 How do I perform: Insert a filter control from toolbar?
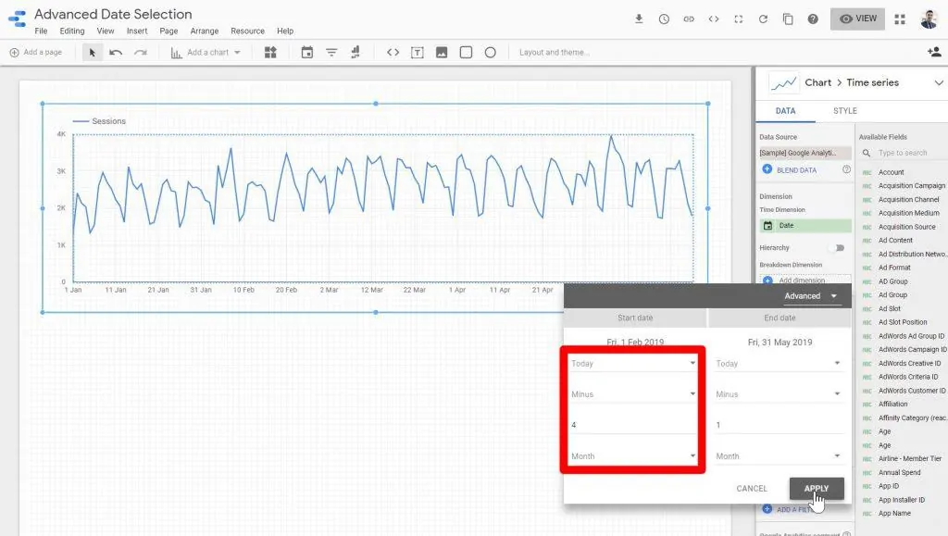331,53
